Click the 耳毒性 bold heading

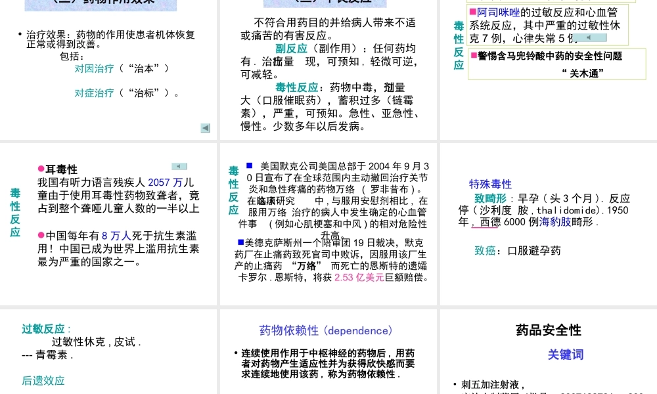click(61, 169)
